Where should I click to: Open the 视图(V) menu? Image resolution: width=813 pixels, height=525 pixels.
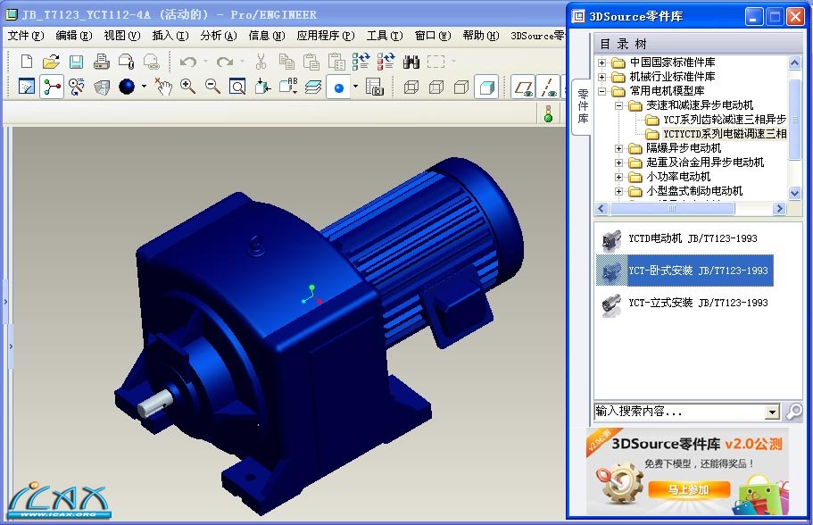(122, 36)
